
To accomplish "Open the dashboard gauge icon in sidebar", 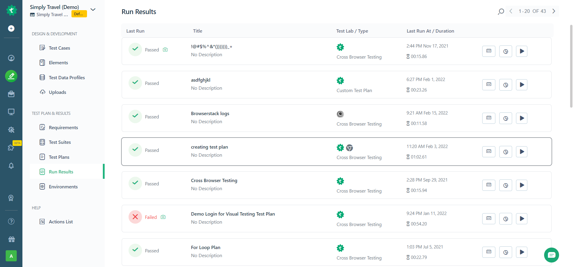I will 11,58.
